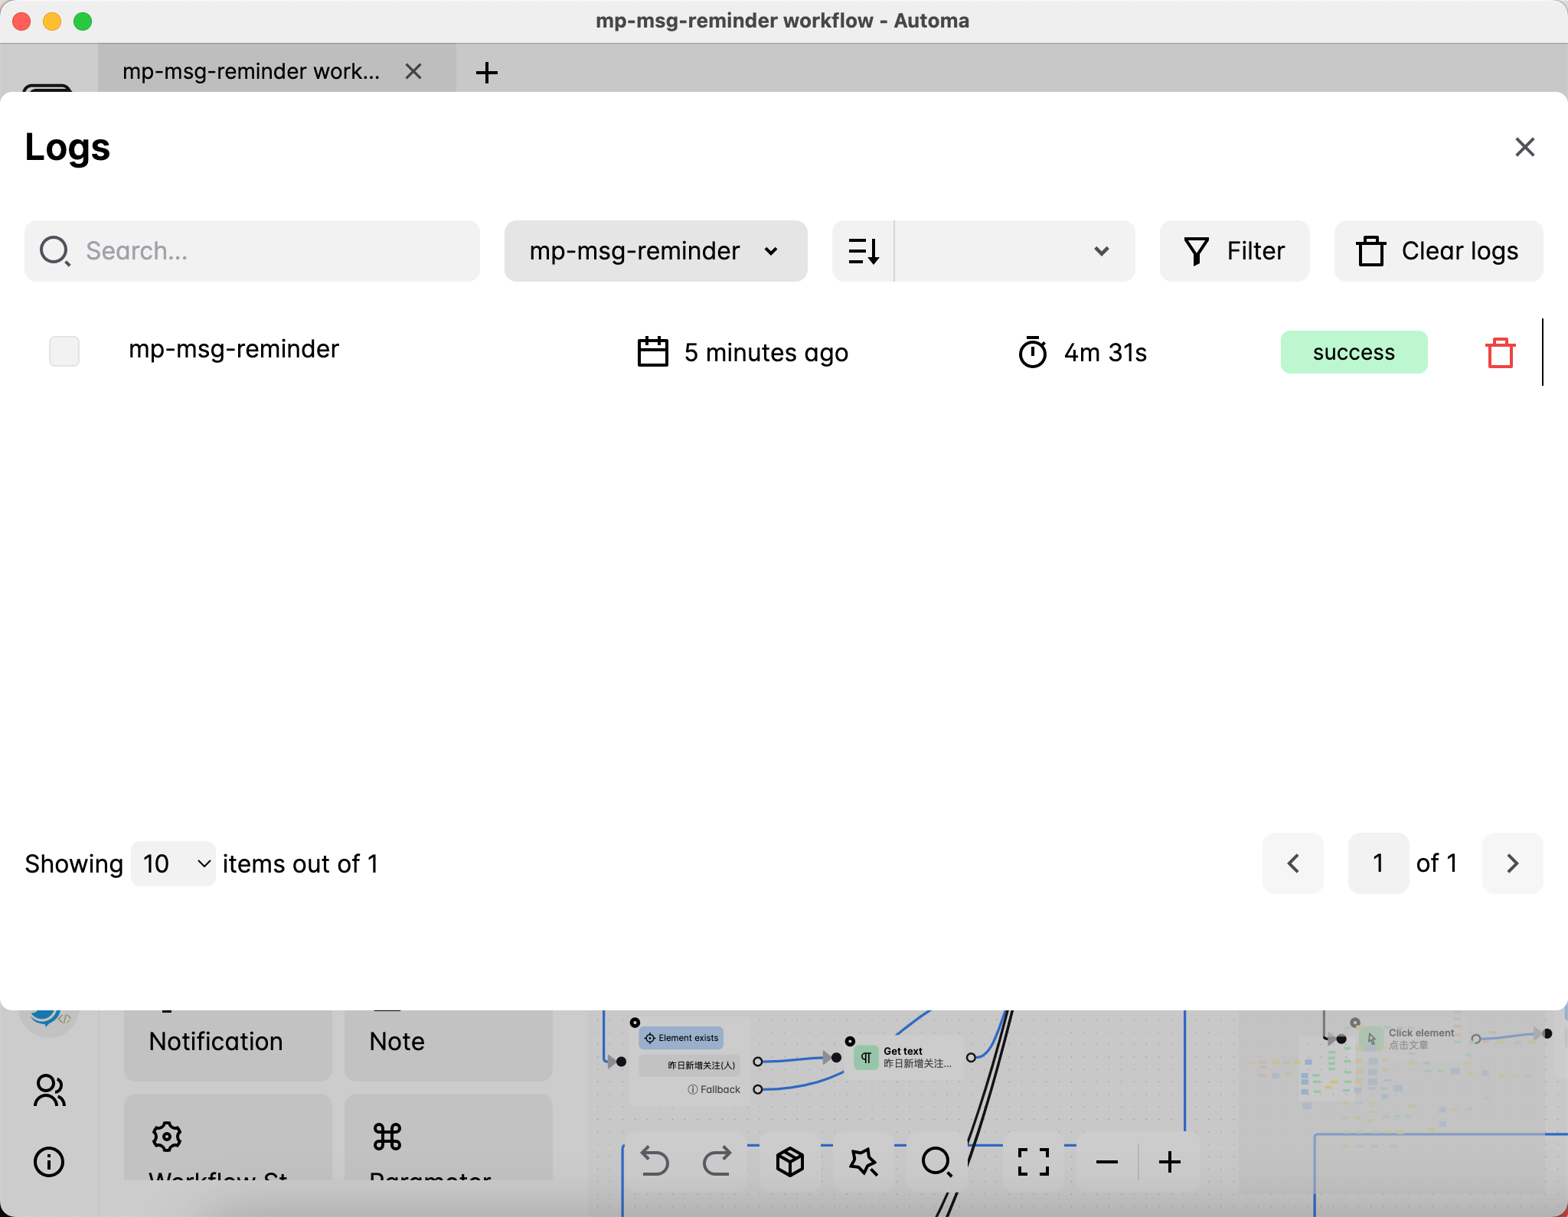Click the sort order icon

[x=864, y=251]
